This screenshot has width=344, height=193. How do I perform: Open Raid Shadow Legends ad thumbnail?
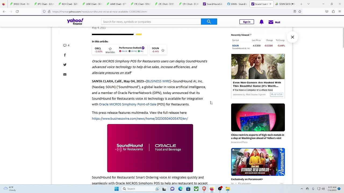tap(258, 66)
